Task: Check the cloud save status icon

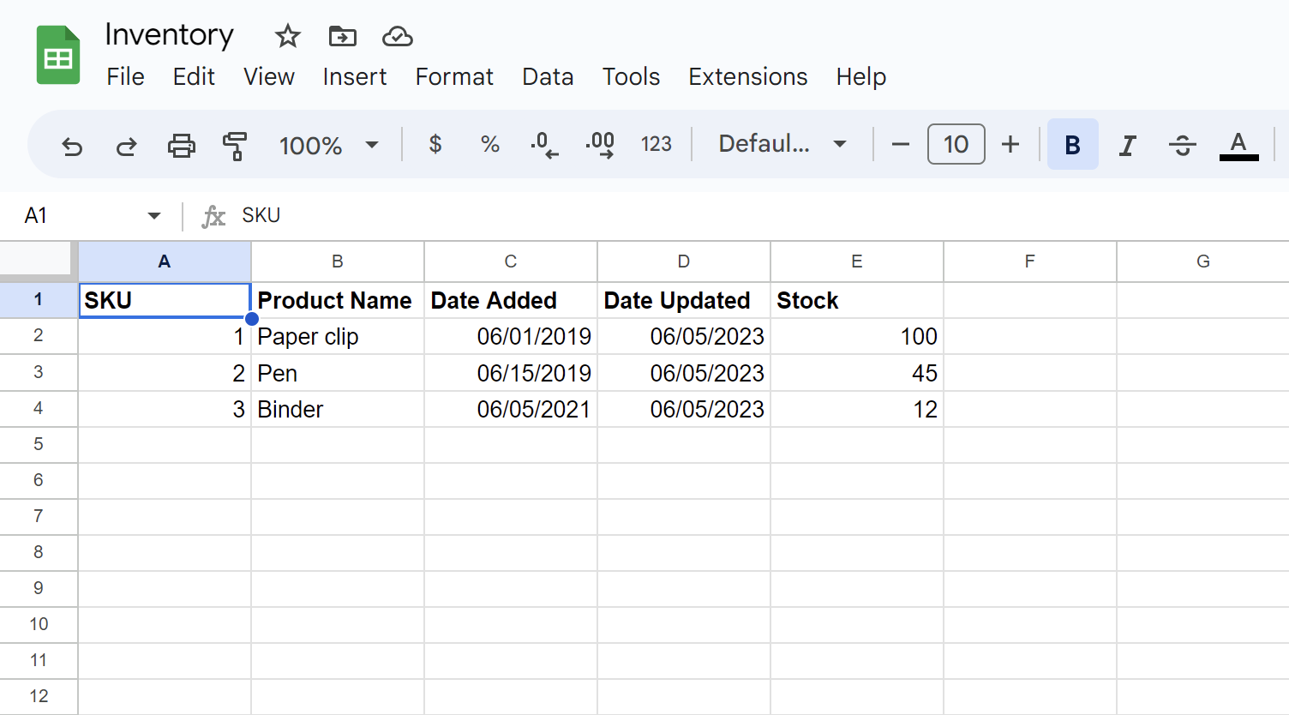Action: (397, 37)
